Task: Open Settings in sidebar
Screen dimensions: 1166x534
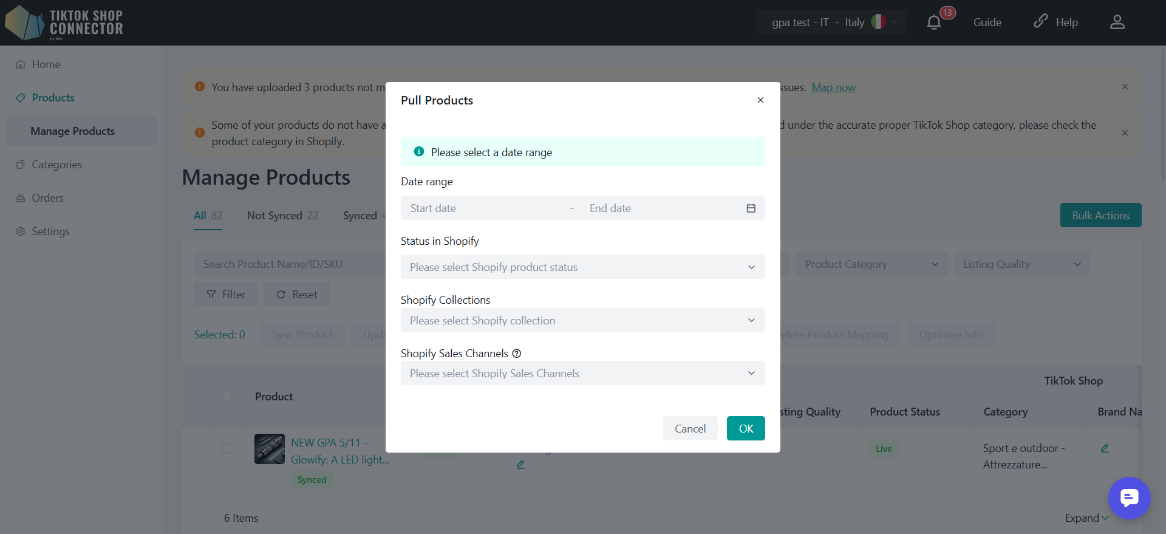Action: 43,231
